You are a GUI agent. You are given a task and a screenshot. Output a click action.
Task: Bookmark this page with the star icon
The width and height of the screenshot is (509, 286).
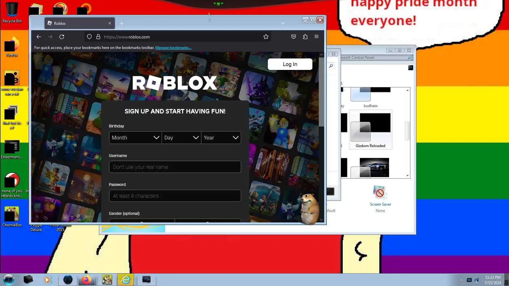coord(266,37)
